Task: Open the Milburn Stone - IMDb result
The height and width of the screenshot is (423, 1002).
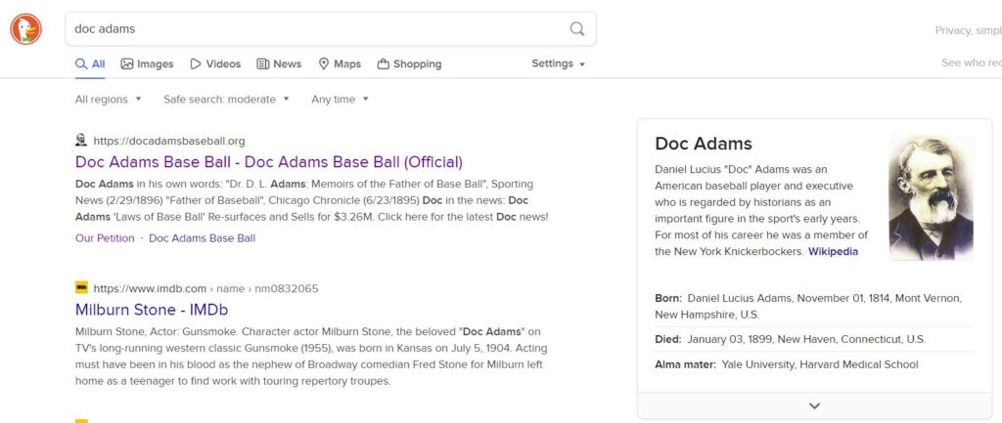Action: (152, 310)
